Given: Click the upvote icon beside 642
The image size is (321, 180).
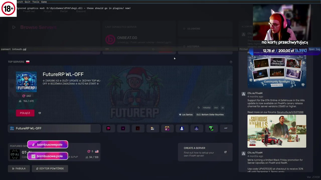Looking at the screenshot, I should click(x=24, y=96).
